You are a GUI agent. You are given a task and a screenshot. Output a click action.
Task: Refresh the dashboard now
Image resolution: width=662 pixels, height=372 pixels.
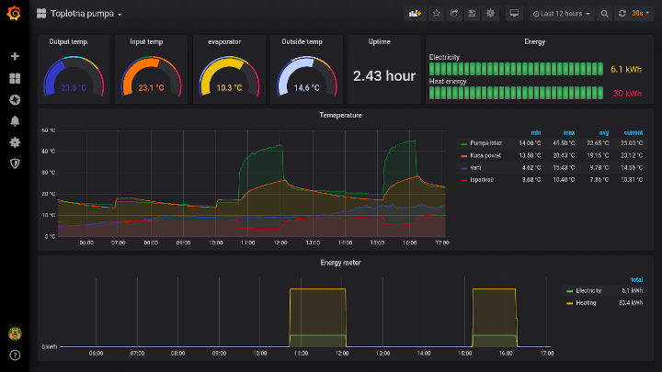point(622,14)
